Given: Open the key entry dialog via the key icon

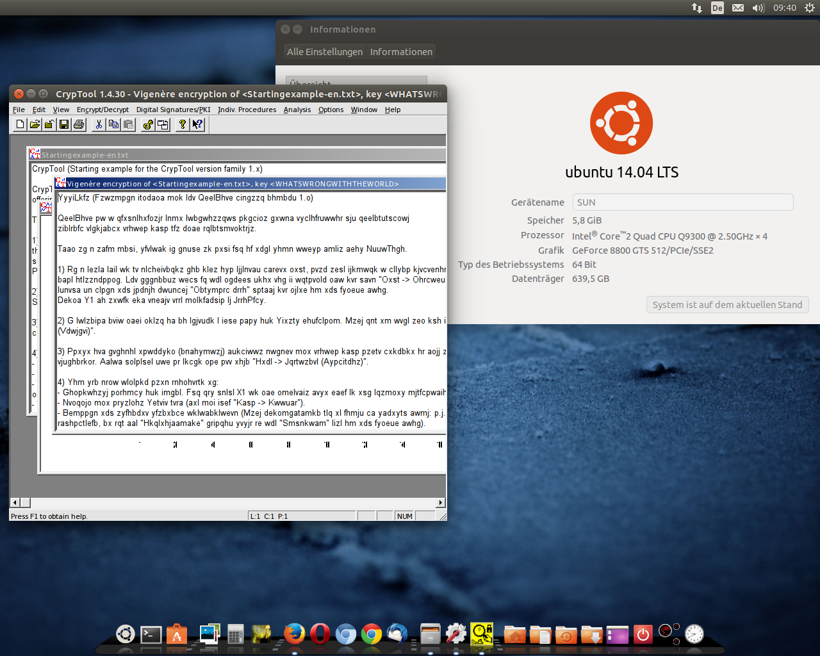Looking at the screenshot, I should pyautogui.click(x=149, y=124).
